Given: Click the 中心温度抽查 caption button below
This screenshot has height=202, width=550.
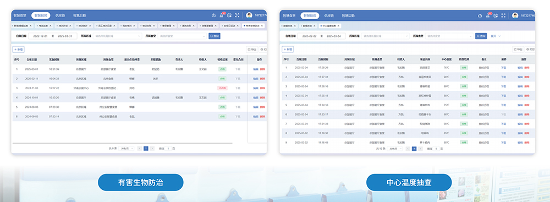Looking at the screenshot, I should 409,182.
